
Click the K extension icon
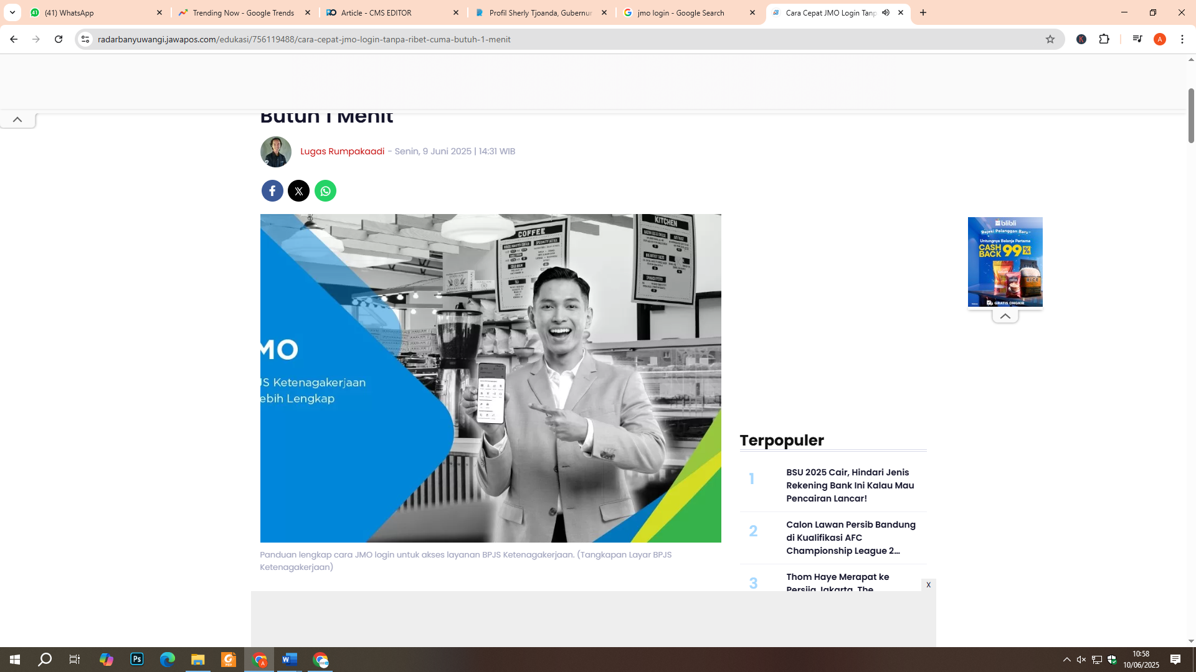coord(1081,39)
